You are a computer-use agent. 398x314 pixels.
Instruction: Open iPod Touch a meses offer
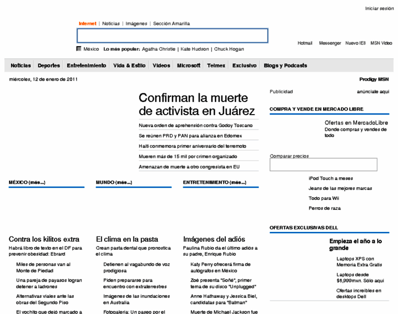(x=331, y=178)
